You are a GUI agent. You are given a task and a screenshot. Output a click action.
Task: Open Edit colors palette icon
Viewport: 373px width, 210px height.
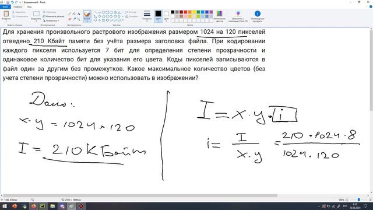coord(219,13)
